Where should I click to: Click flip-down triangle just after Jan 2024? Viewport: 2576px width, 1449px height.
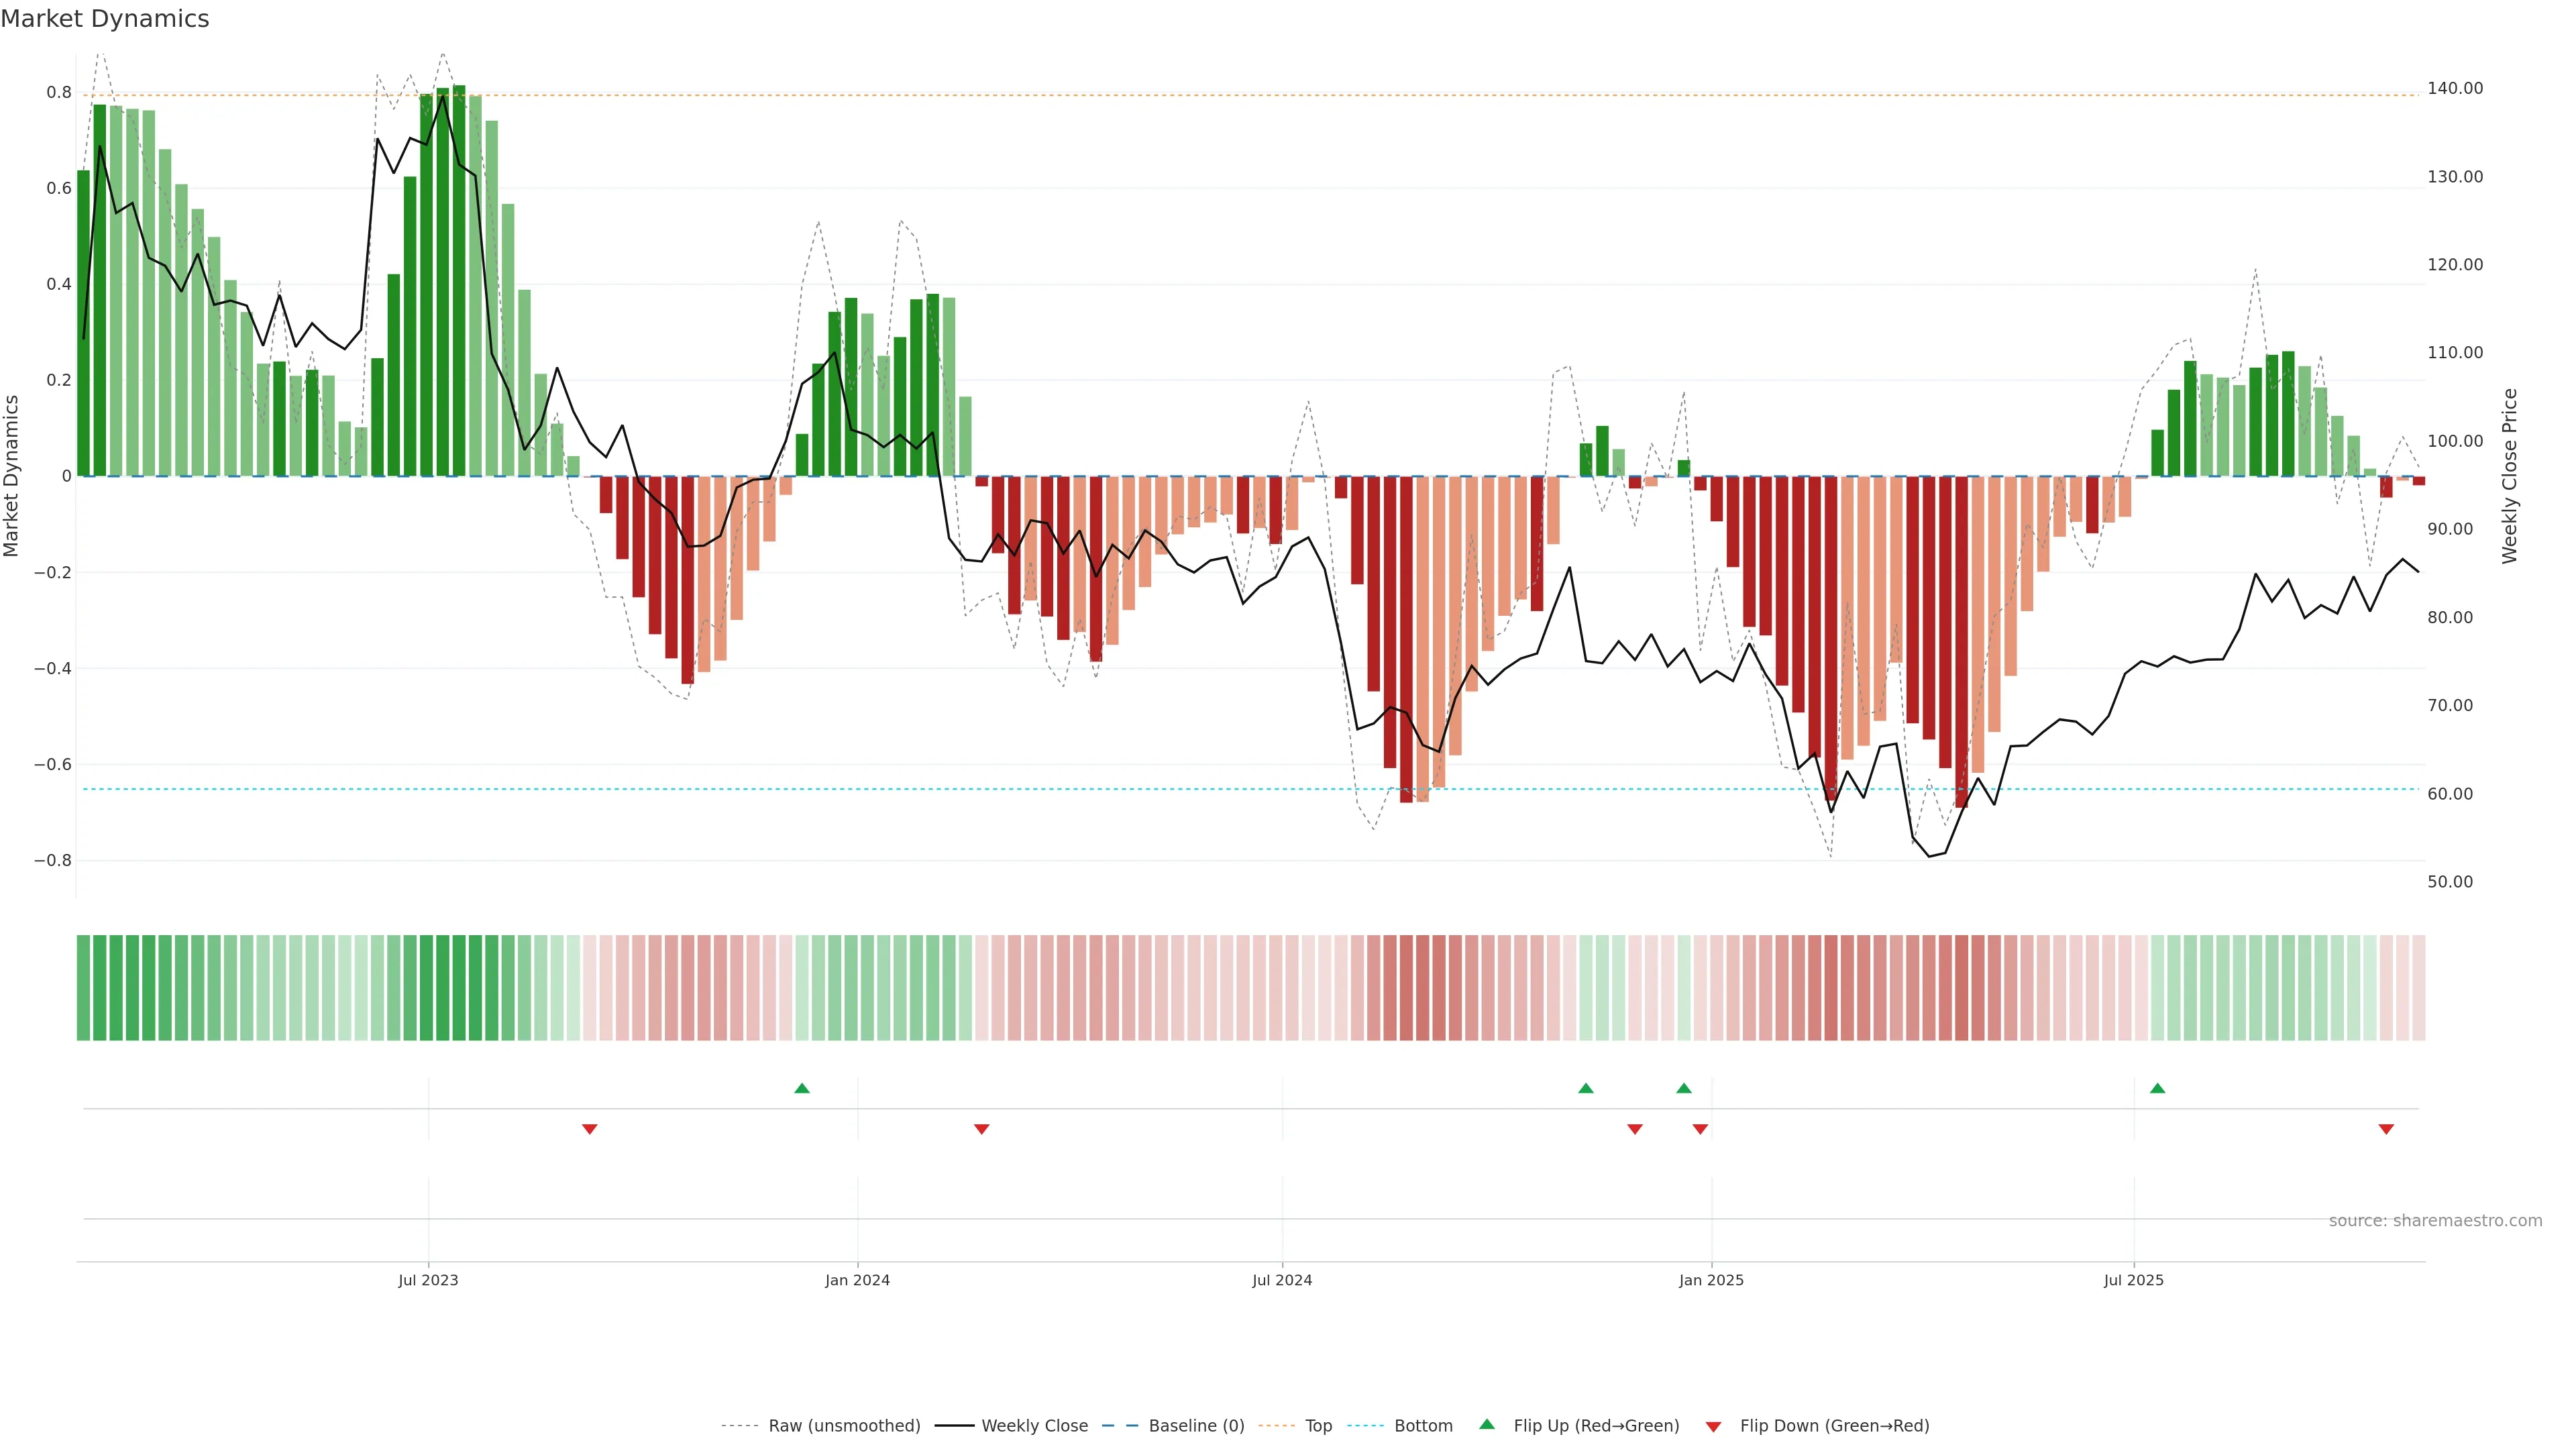tap(981, 1129)
